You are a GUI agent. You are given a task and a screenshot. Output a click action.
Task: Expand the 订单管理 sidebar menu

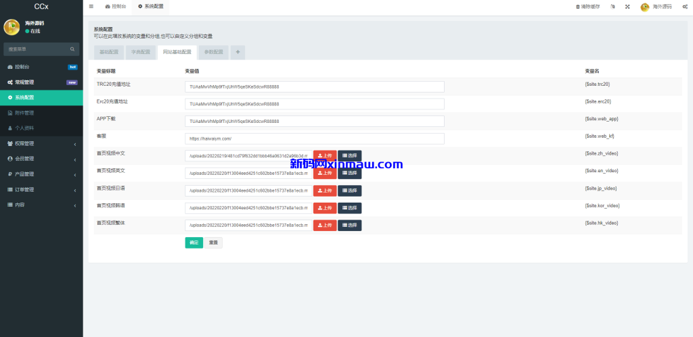[x=41, y=189]
